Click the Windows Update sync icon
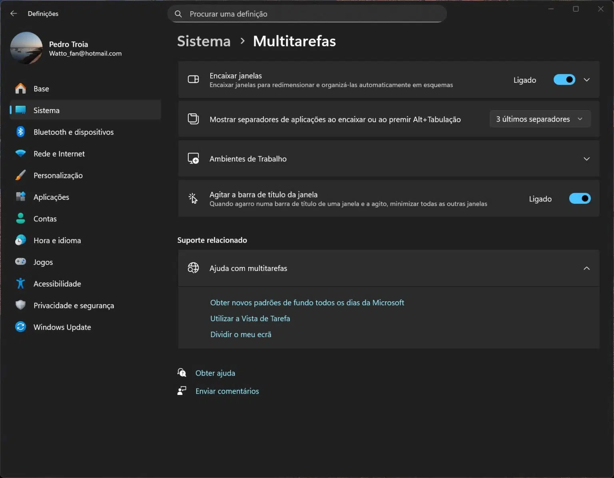The height and width of the screenshot is (478, 614). pyautogui.click(x=20, y=327)
